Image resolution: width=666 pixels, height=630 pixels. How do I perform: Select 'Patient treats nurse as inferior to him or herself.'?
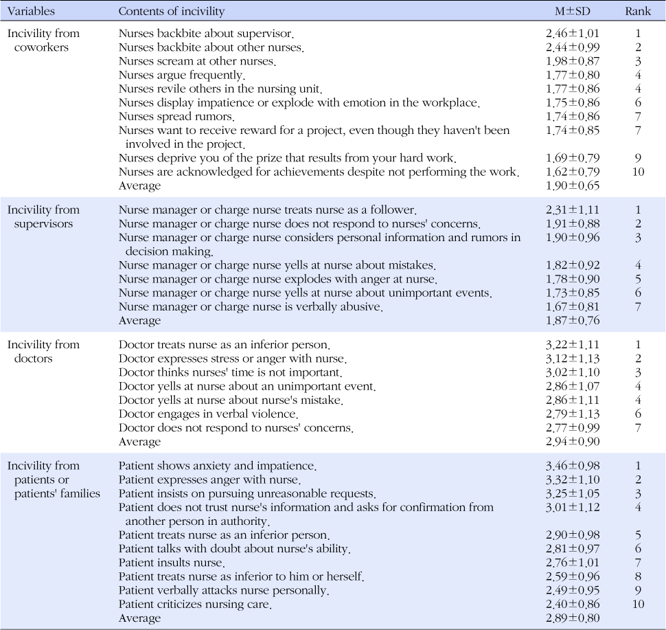[x=241, y=576]
